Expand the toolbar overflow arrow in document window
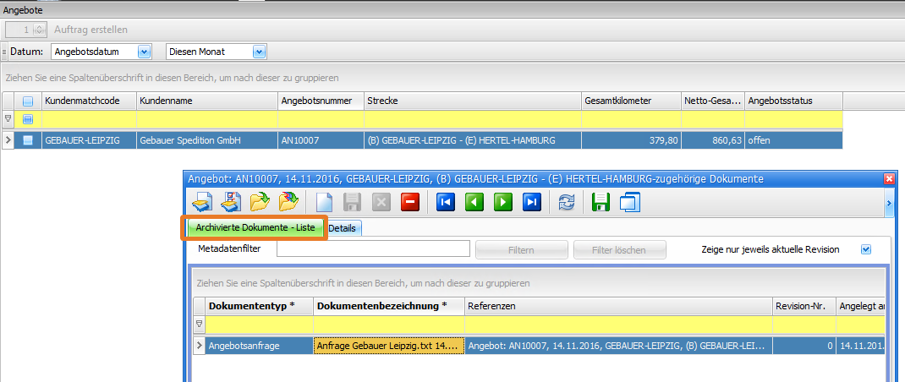The image size is (905, 382). coord(889,203)
